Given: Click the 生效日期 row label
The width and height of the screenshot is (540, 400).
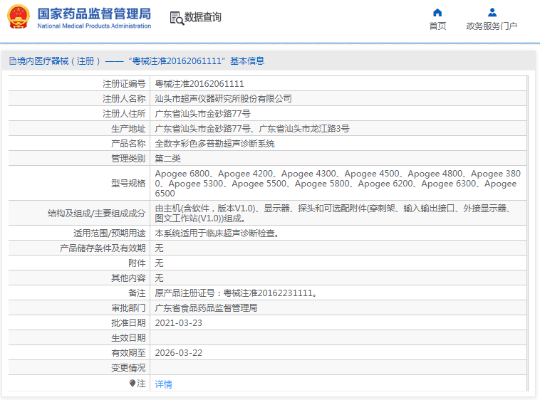Looking at the screenshot, I should pos(128,338).
